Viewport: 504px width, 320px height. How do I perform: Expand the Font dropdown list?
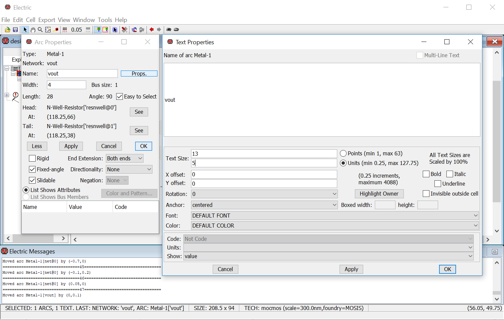(335, 216)
